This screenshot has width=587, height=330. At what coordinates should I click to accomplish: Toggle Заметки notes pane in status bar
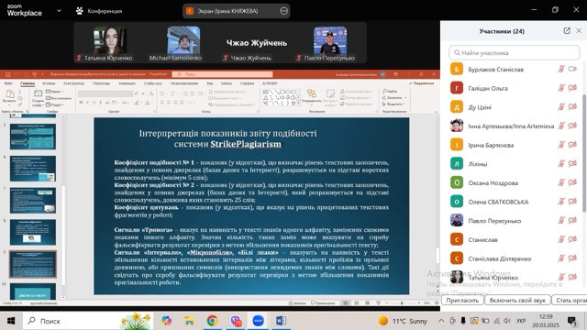point(297,303)
